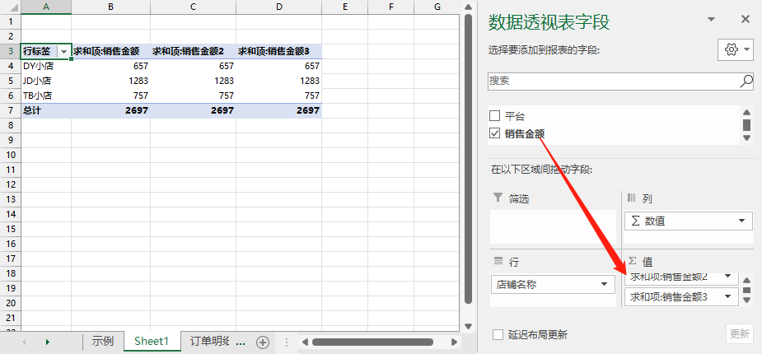
Task: Open the field list settings gear menu
Action: pyautogui.click(x=736, y=49)
